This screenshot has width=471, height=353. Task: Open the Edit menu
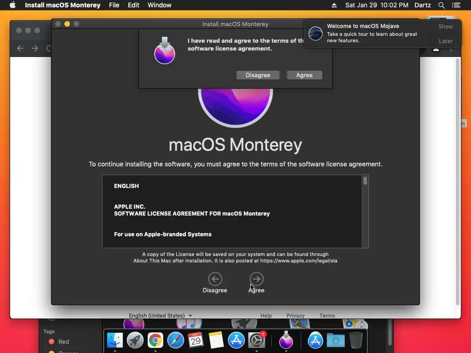133,5
